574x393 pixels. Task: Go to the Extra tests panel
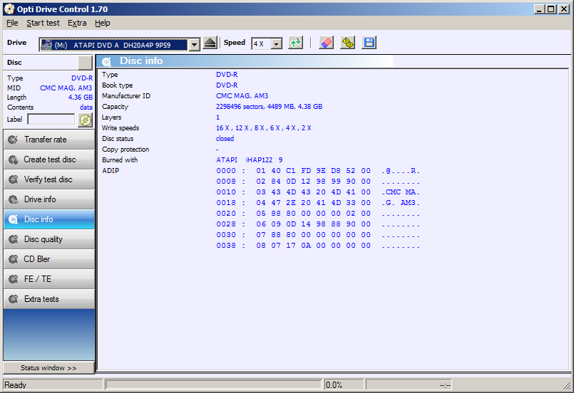click(49, 299)
